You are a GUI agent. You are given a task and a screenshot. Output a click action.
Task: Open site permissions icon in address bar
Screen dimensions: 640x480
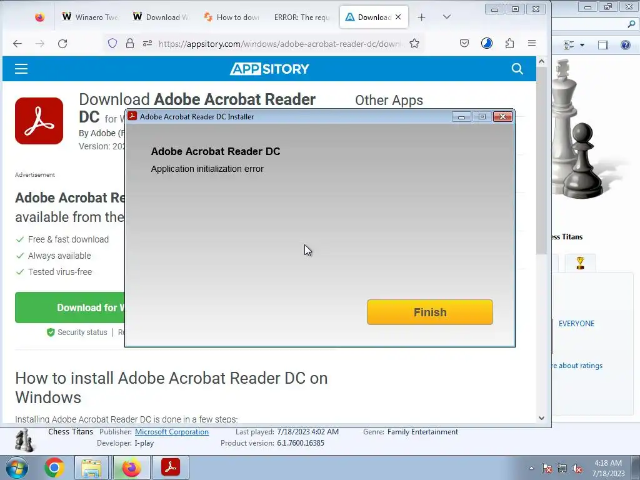point(147,43)
